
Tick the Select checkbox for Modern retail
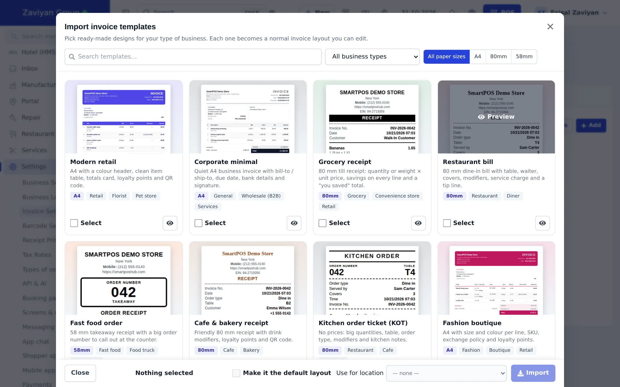coord(74,223)
